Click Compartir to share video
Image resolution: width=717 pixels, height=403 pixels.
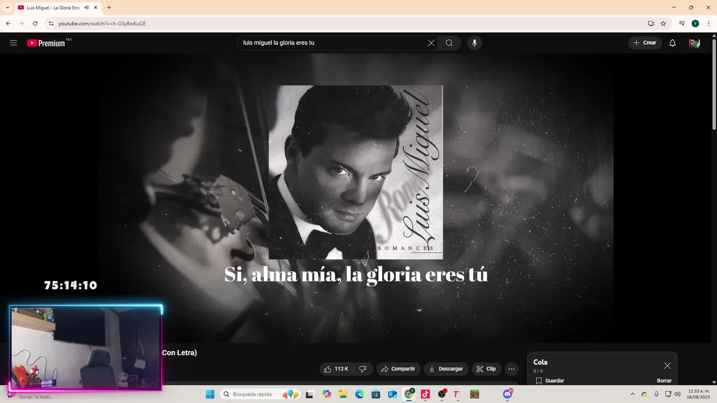(x=398, y=369)
